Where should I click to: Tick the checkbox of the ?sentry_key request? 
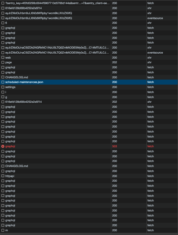[3, 3]
